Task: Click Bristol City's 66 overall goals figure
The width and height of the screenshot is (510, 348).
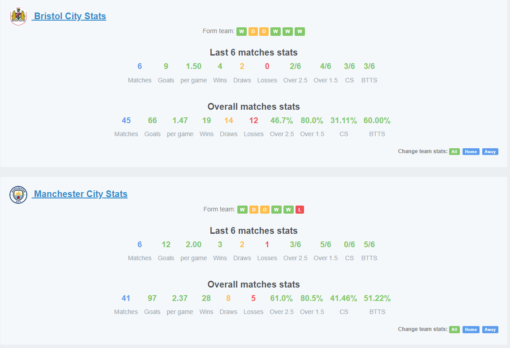Action: click(x=152, y=120)
